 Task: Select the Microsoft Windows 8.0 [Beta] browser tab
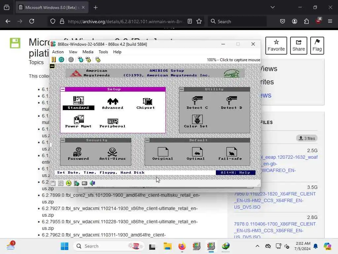pyautogui.click(x=52, y=8)
